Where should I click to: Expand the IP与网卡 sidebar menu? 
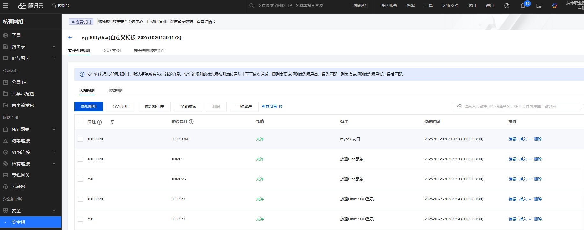[x=54, y=58]
